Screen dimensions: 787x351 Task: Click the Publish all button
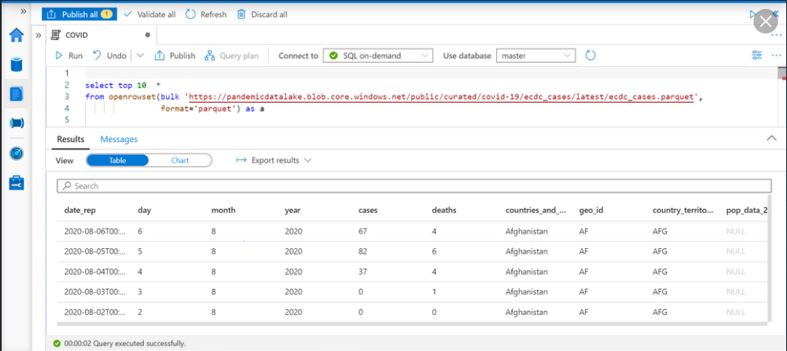[x=79, y=14]
